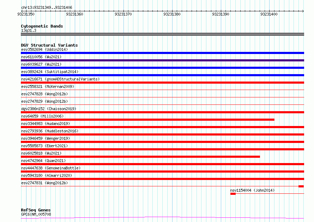Select the purple nsv6110056 variant bar

[x=162, y=60]
